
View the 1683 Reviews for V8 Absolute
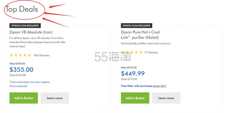tap(42, 55)
